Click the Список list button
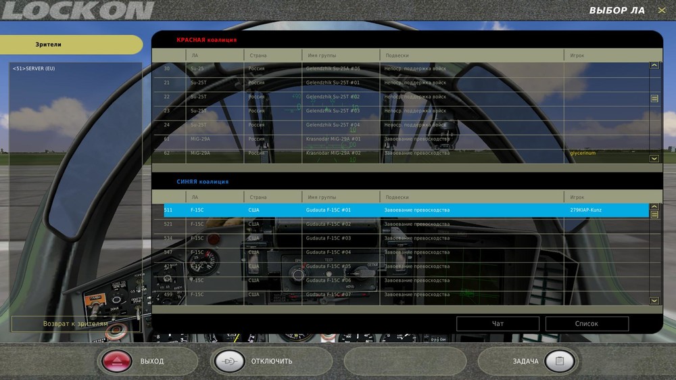The image size is (676, 380). 587,323
